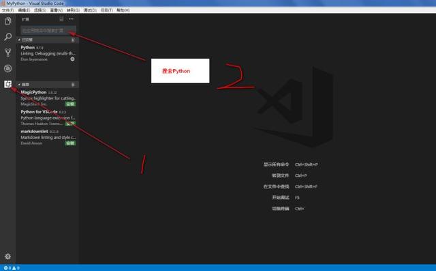Open the 编辑(E) menu
Screen dimensions: 436x271
tap(24, 10)
